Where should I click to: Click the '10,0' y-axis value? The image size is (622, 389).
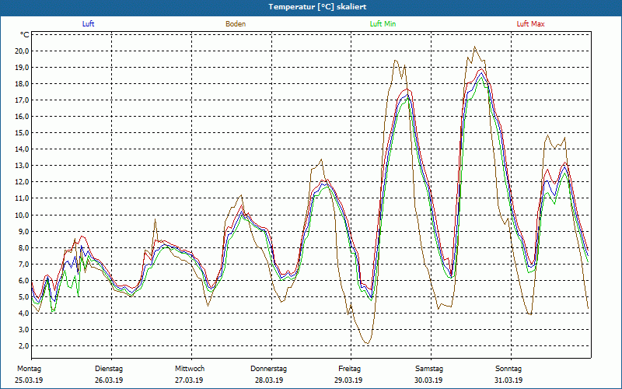tap(22, 216)
